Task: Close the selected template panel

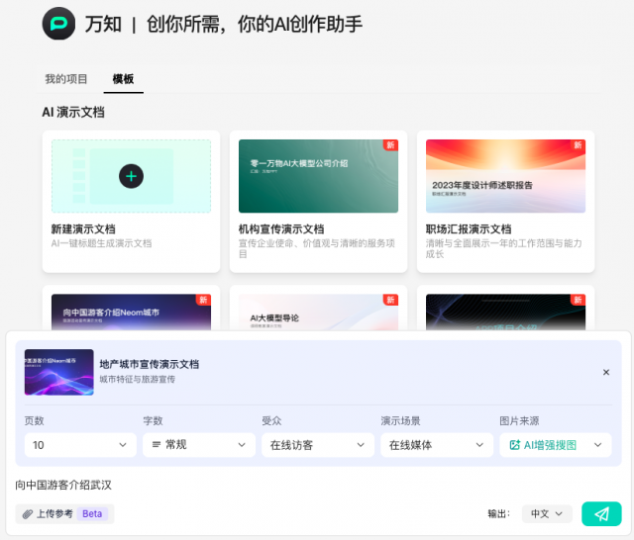Action: tap(606, 372)
